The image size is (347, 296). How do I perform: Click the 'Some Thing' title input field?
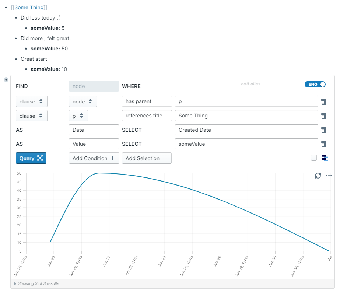[x=246, y=116]
